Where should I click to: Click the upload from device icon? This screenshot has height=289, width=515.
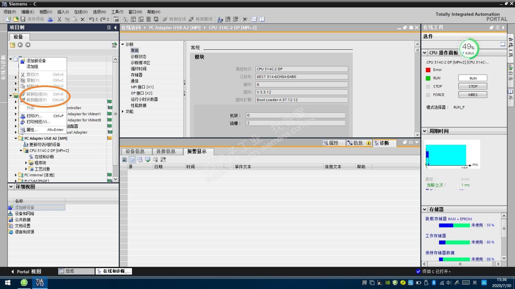(x=141, y=19)
